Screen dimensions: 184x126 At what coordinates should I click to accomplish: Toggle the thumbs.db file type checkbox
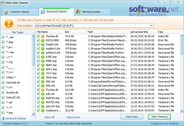[x=3, y=92]
